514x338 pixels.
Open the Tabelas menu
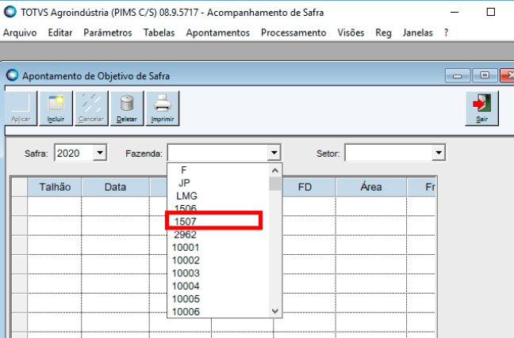159,32
